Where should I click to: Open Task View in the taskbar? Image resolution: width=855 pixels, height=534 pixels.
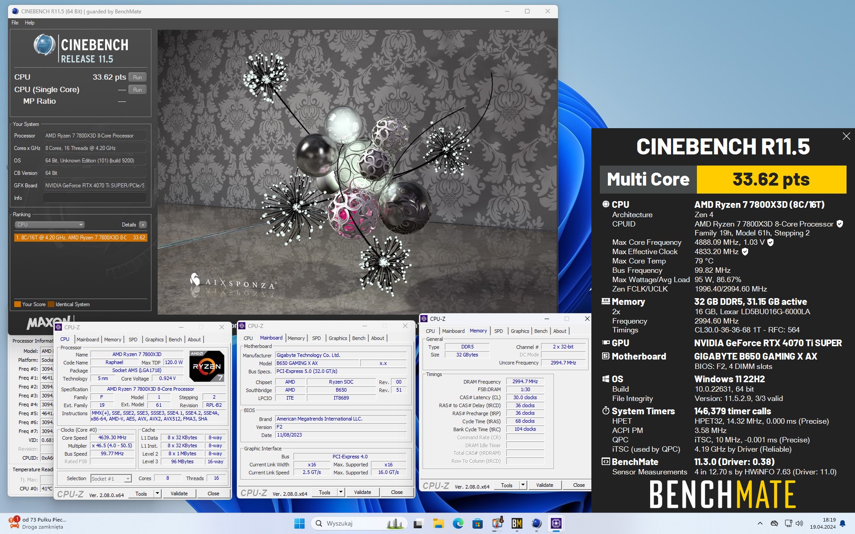coord(418,523)
